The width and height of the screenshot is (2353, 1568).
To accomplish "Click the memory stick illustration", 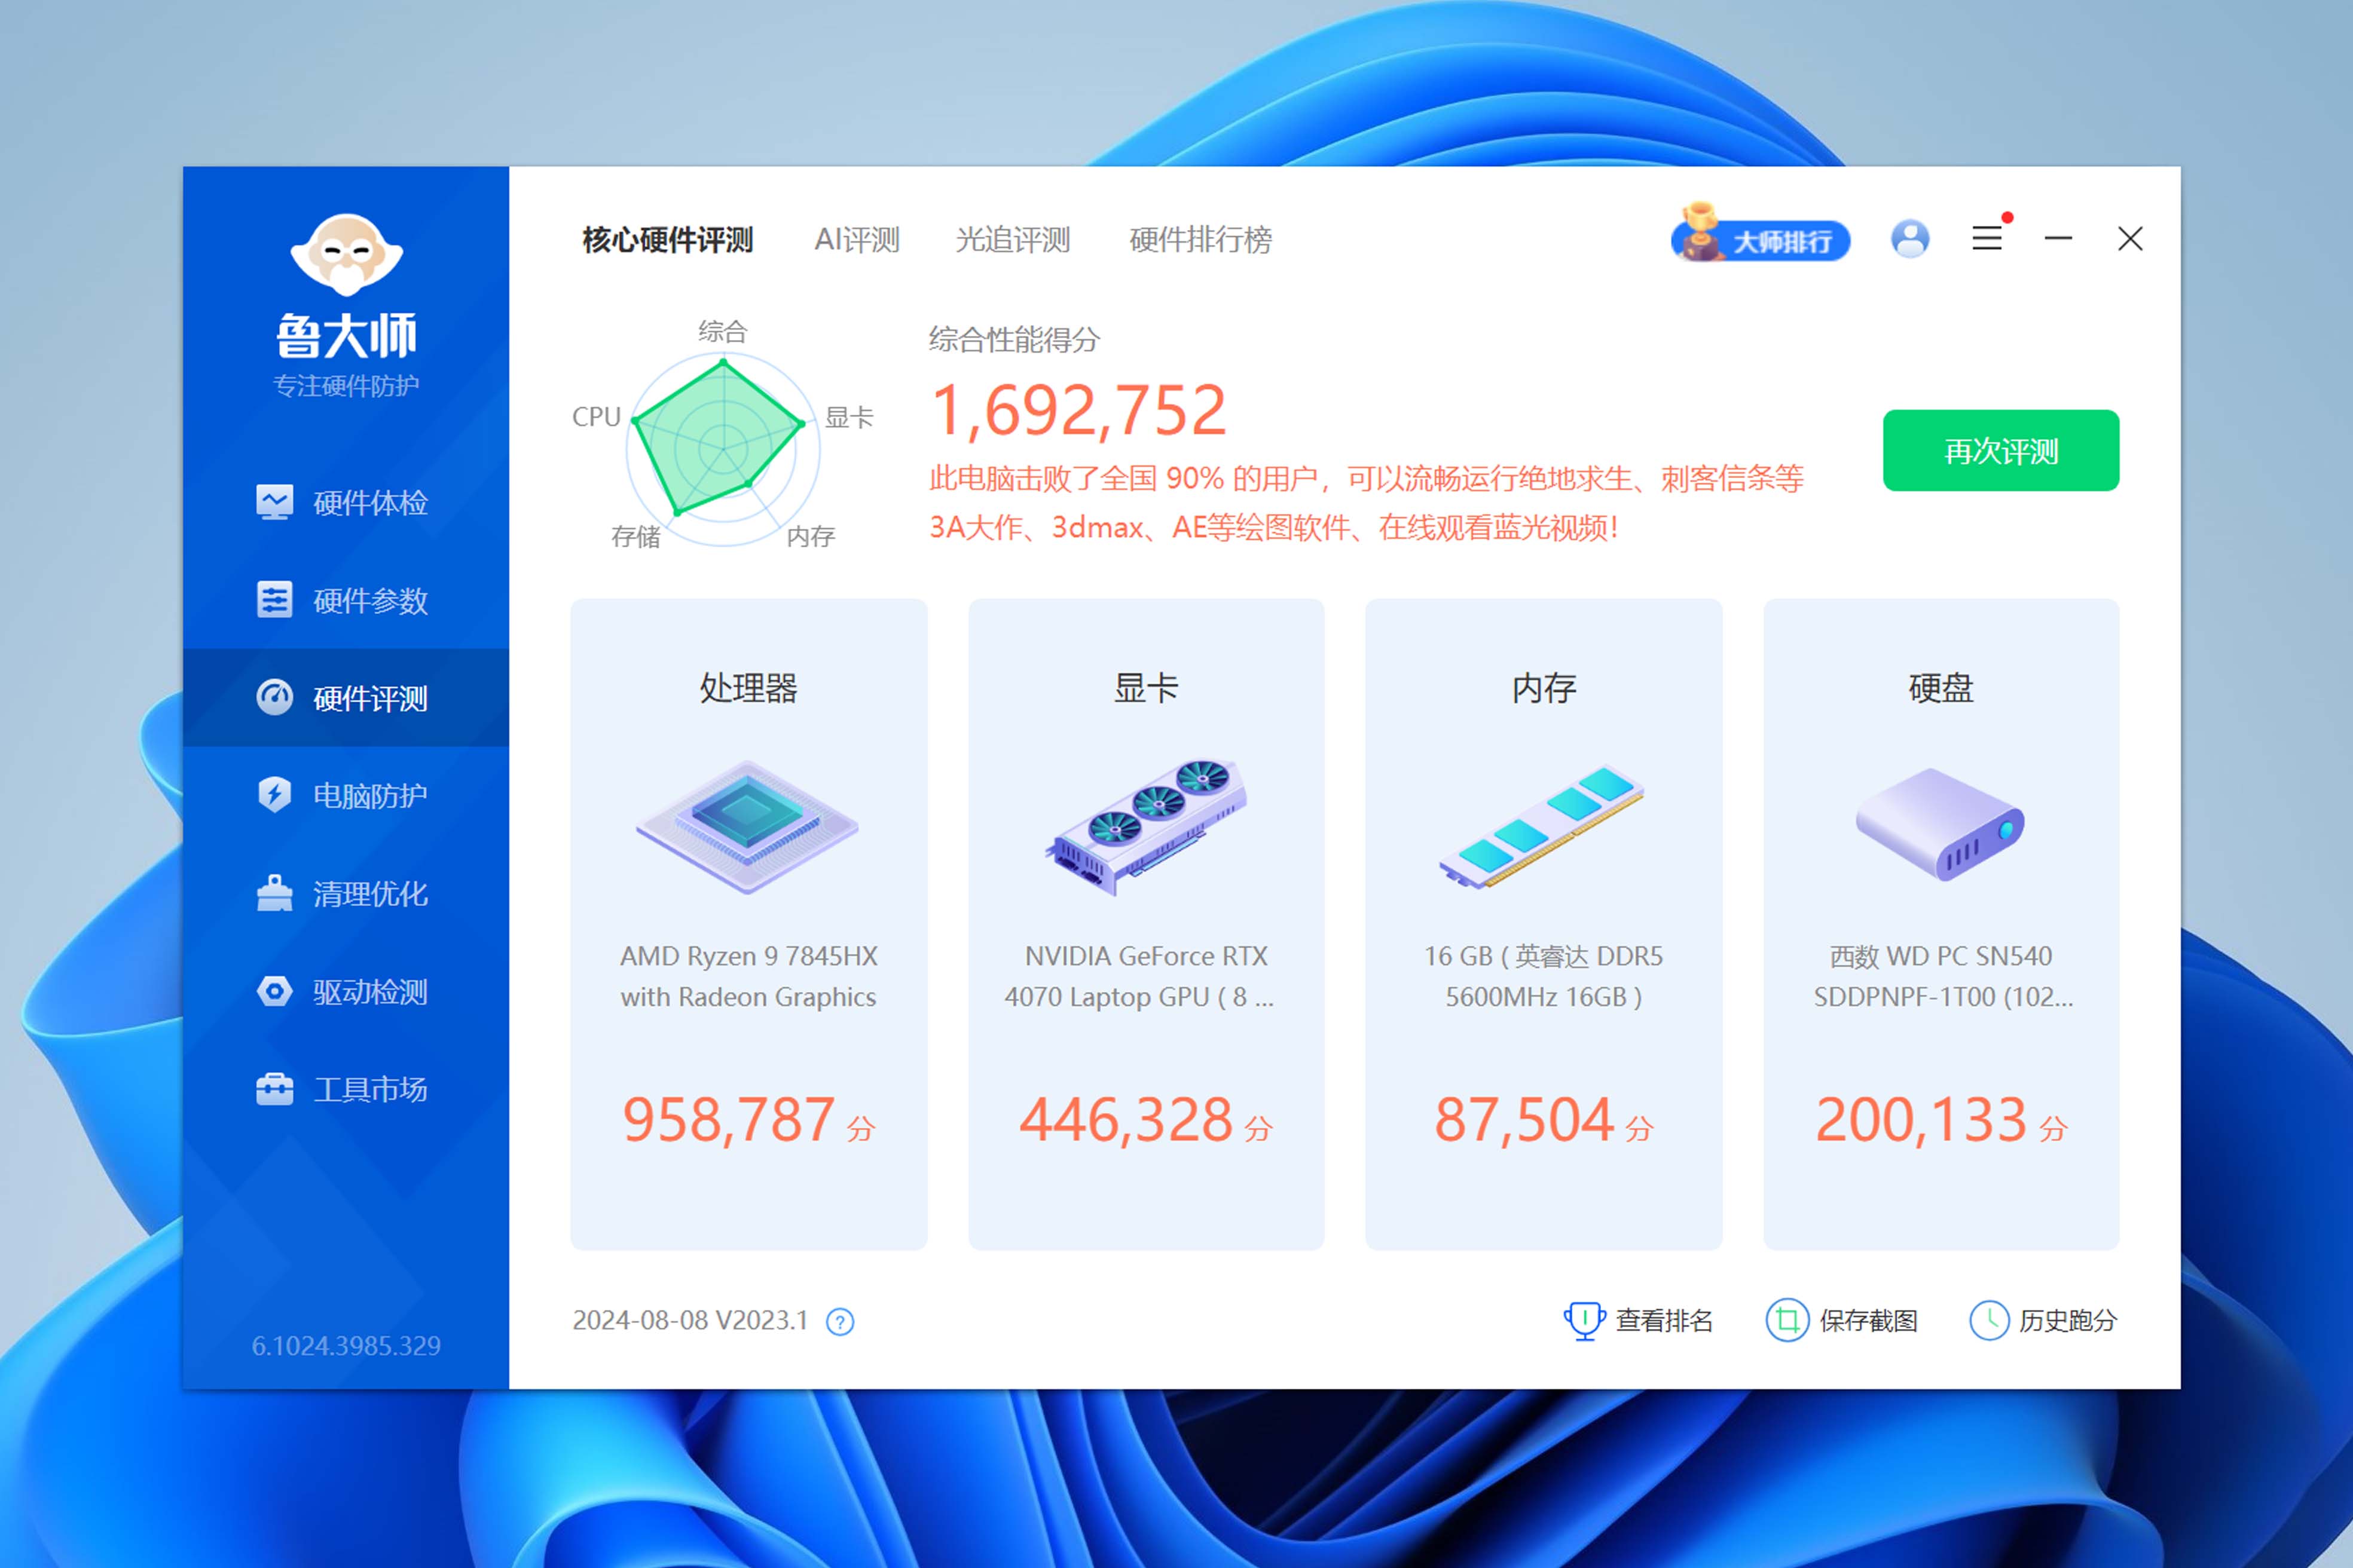I will 1542,827.
